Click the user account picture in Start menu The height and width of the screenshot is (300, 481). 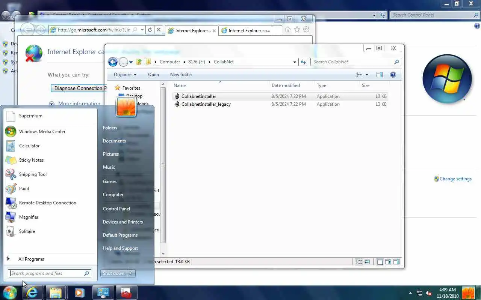126,106
